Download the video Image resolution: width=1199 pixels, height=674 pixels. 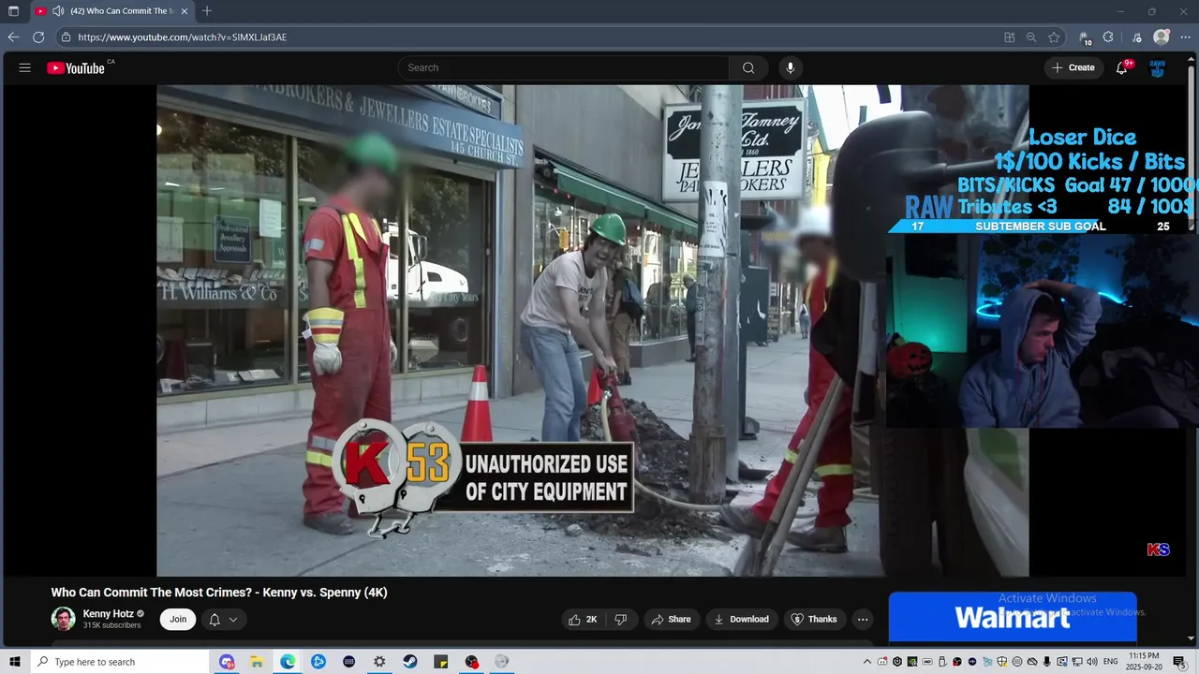[741, 619]
